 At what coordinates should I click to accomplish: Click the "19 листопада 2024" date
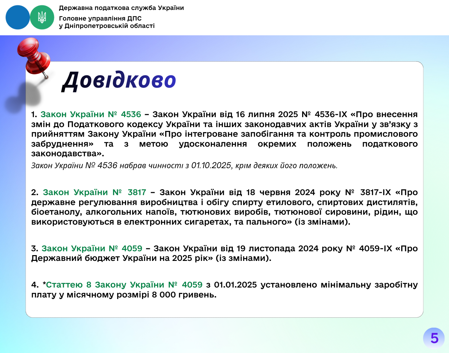(x=277, y=248)
